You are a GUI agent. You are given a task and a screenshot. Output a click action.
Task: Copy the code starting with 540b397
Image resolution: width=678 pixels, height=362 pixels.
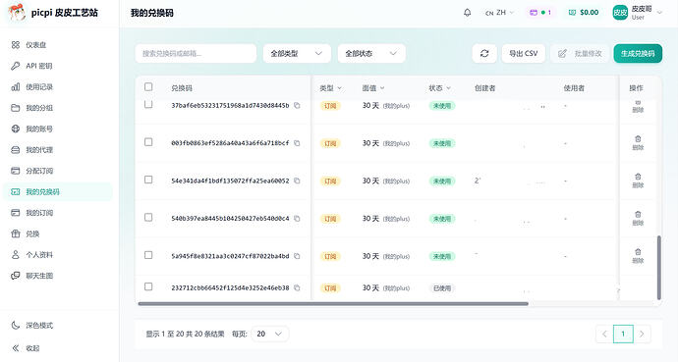click(x=297, y=219)
